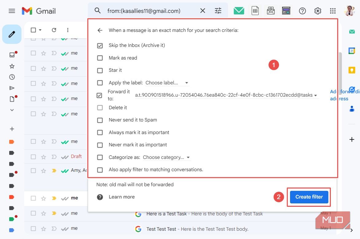Check Also apply filter to matching conversations
The image size is (360, 239).
[100, 170]
